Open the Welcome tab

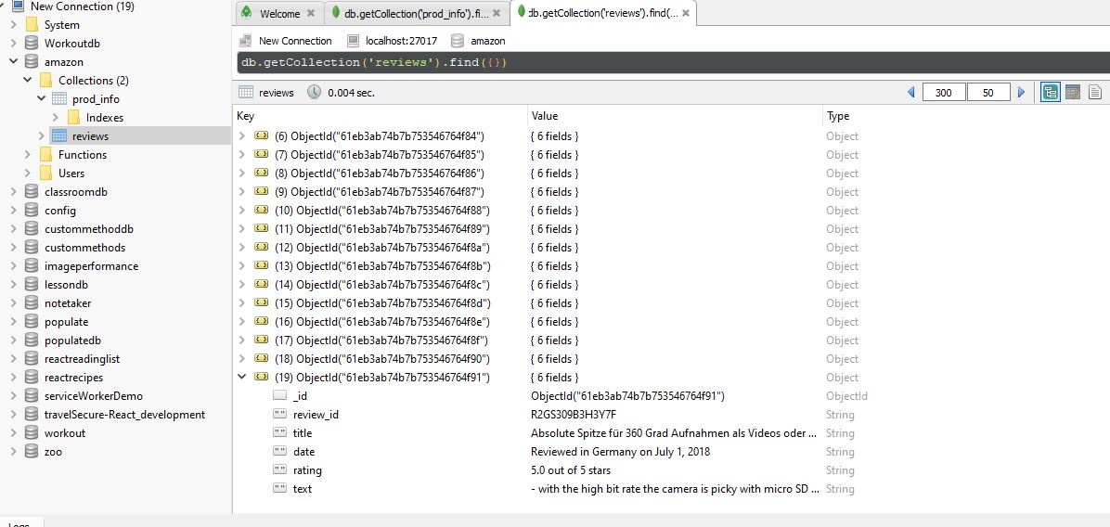point(279,13)
